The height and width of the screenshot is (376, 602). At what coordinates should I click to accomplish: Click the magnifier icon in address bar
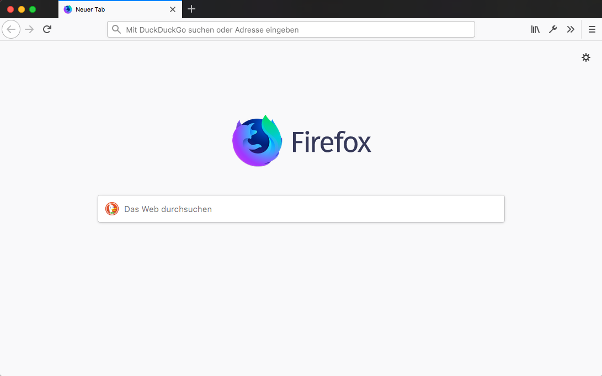click(x=116, y=29)
